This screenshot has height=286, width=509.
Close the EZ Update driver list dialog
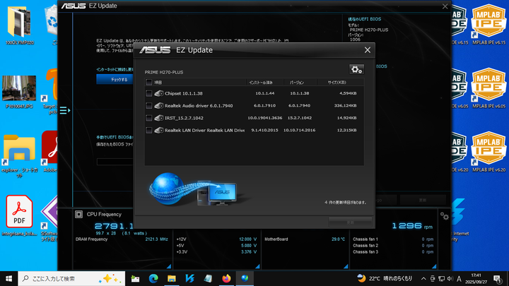pos(367,50)
